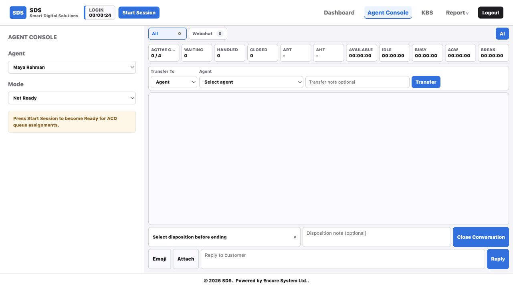This screenshot has height=288, width=513.
Task: Click the SDS logo badge
Action: tap(18, 13)
